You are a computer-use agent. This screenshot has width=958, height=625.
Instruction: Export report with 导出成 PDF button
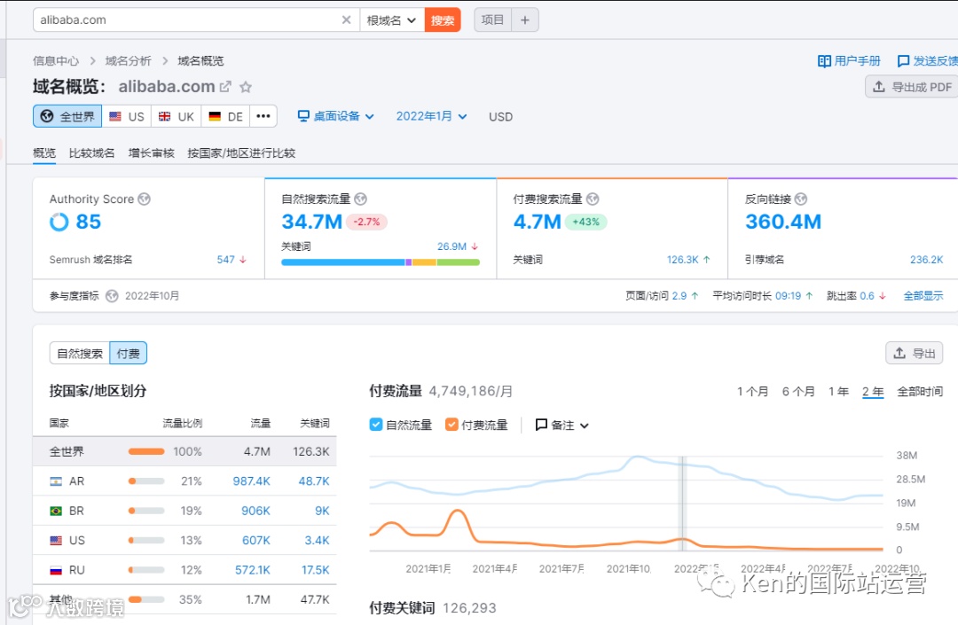pyautogui.click(x=912, y=87)
